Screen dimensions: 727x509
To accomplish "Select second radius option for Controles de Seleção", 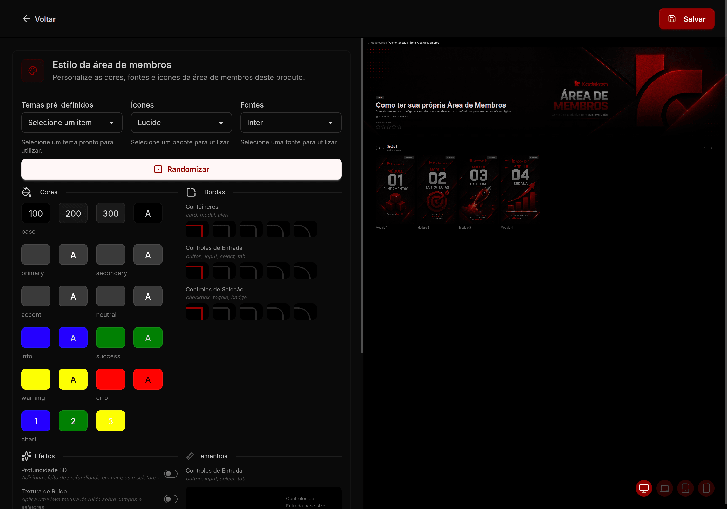I will pos(224,312).
